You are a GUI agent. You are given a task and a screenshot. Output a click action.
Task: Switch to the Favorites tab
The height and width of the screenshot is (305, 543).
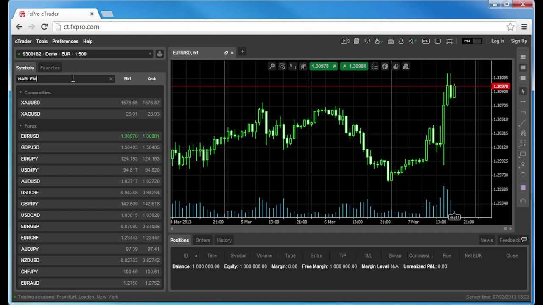50,68
